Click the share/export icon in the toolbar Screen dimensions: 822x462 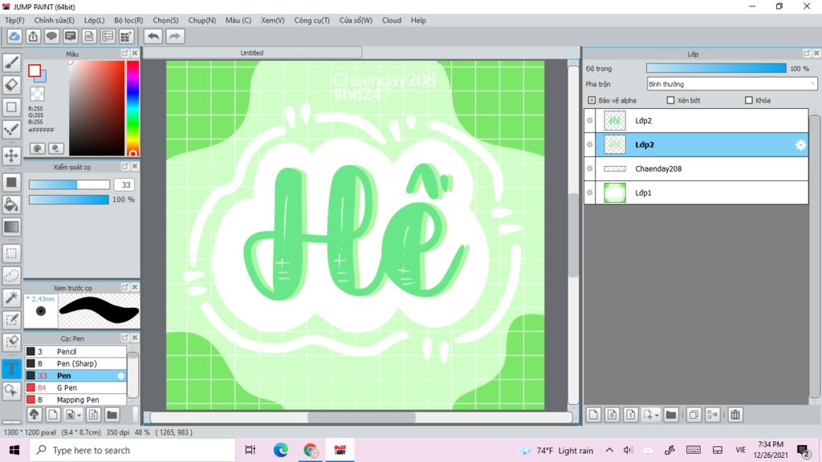click(x=33, y=36)
